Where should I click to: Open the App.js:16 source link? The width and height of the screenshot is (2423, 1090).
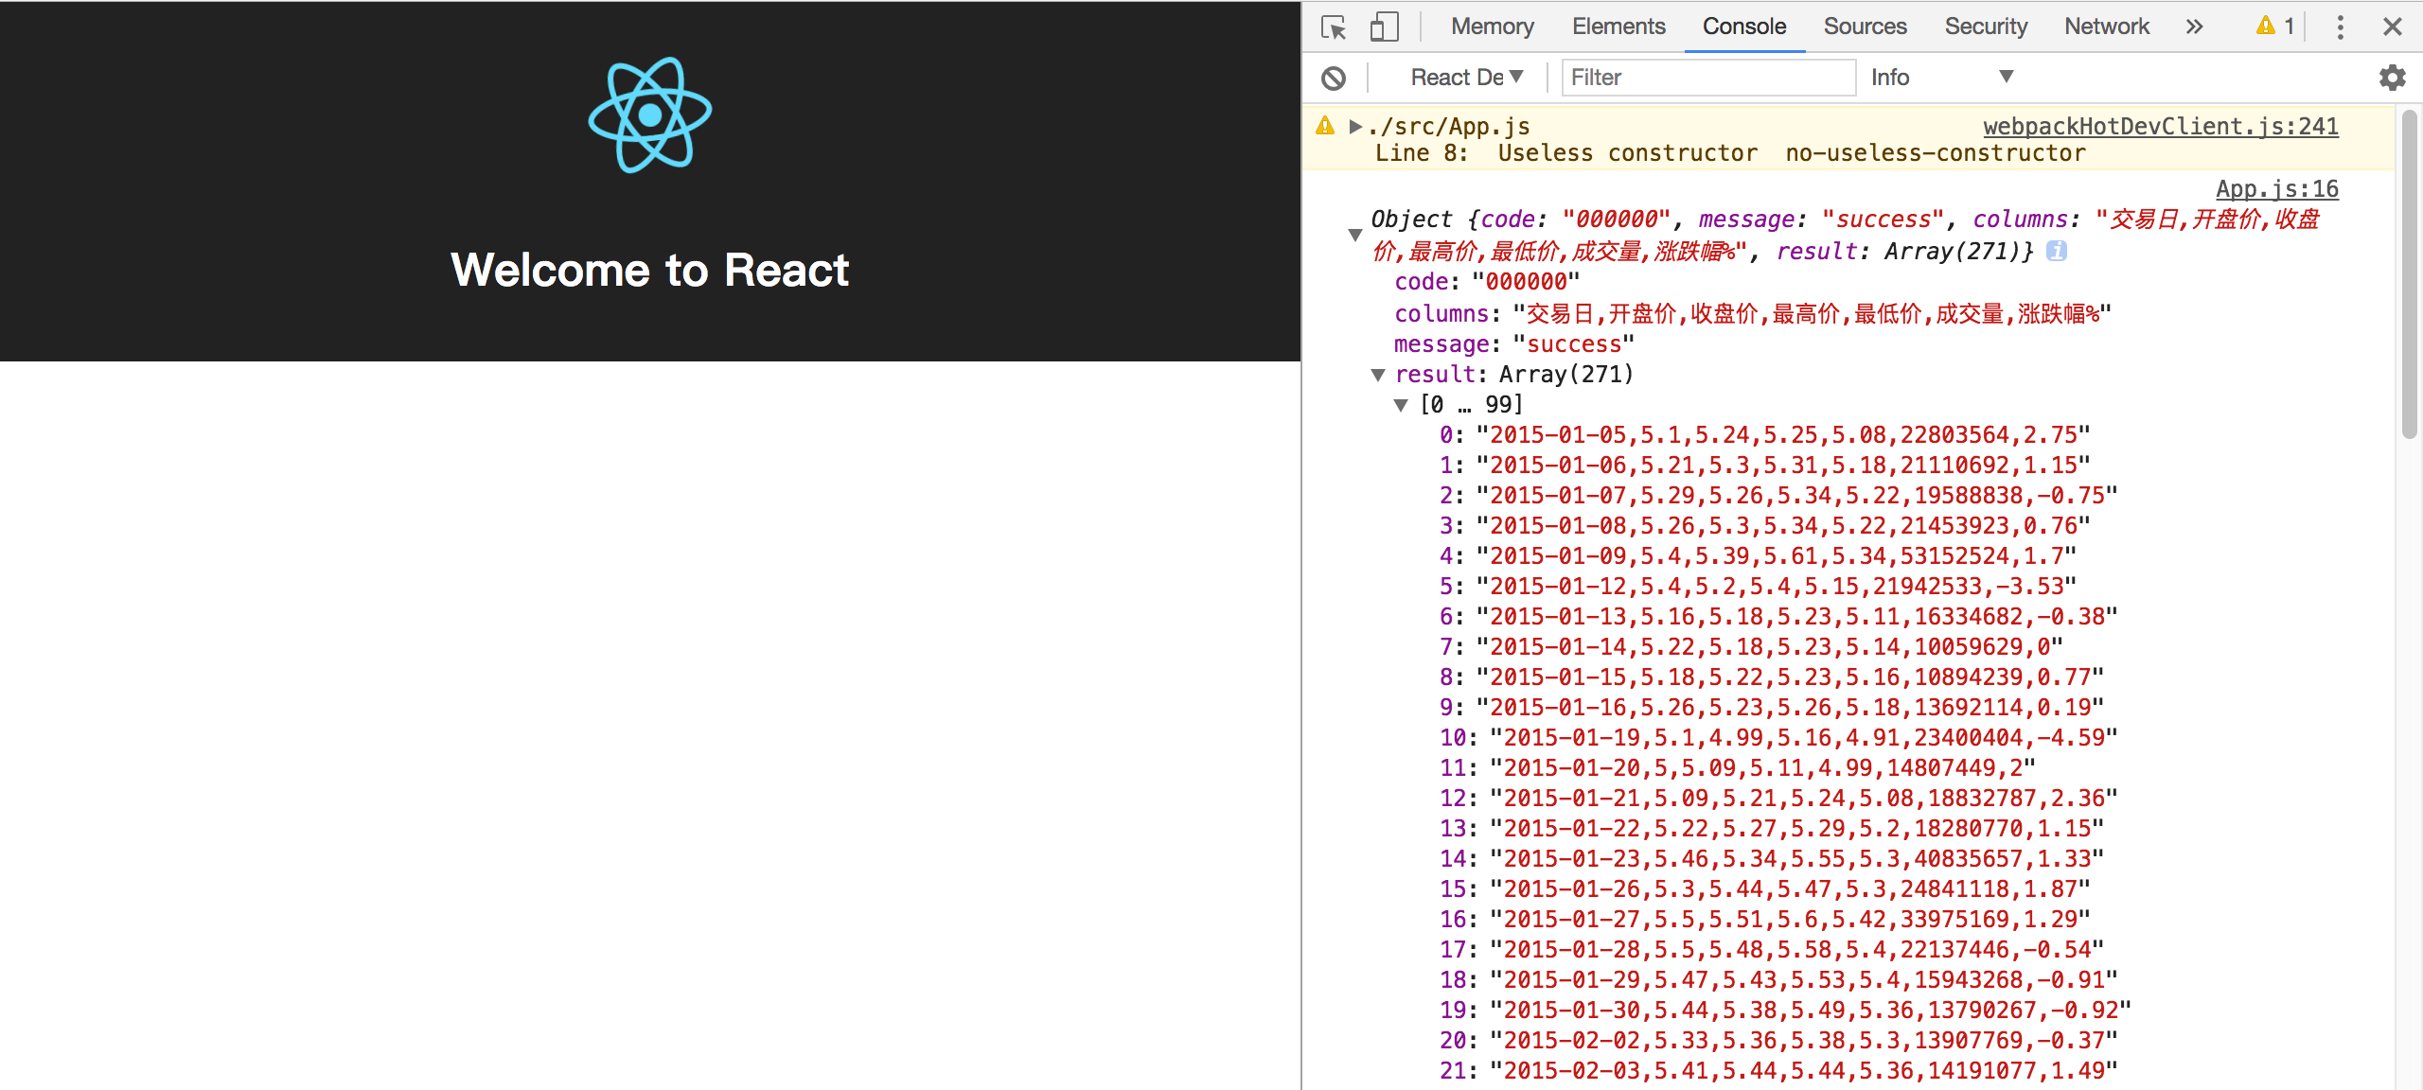coord(2277,189)
